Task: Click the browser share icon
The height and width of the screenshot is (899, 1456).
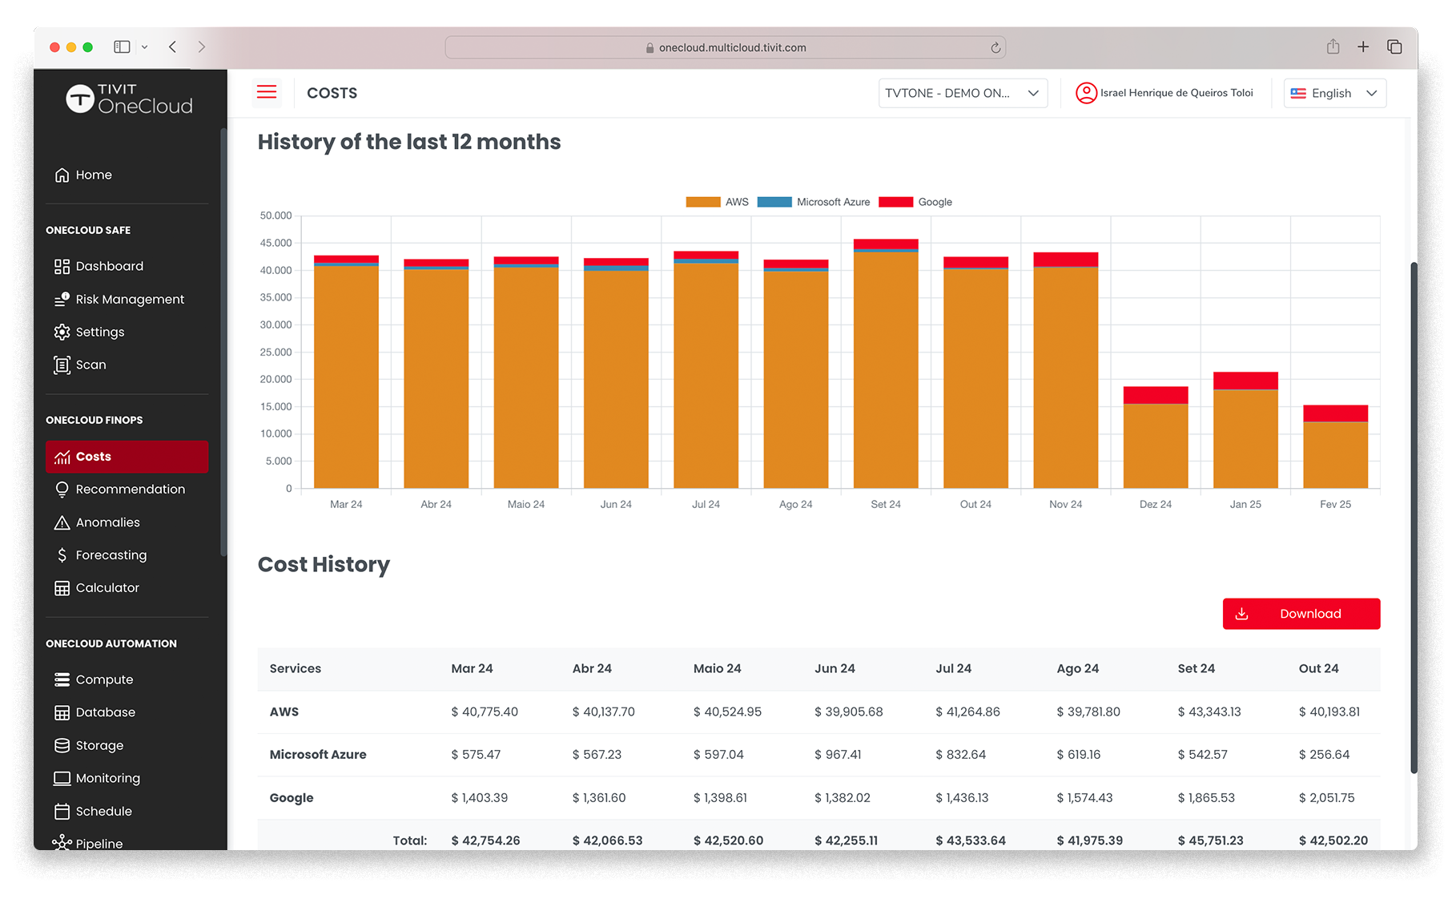Action: coord(1333,46)
